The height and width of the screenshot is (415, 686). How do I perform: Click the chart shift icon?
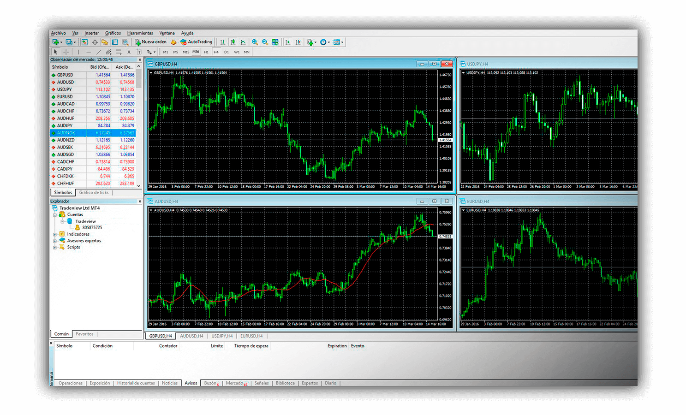coord(298,42)
